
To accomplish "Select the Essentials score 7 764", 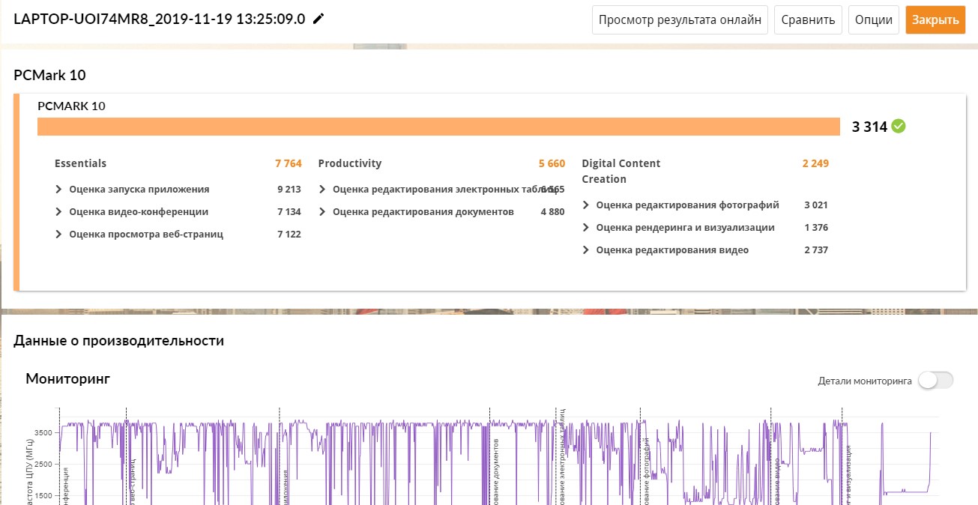I will [288, 163].
